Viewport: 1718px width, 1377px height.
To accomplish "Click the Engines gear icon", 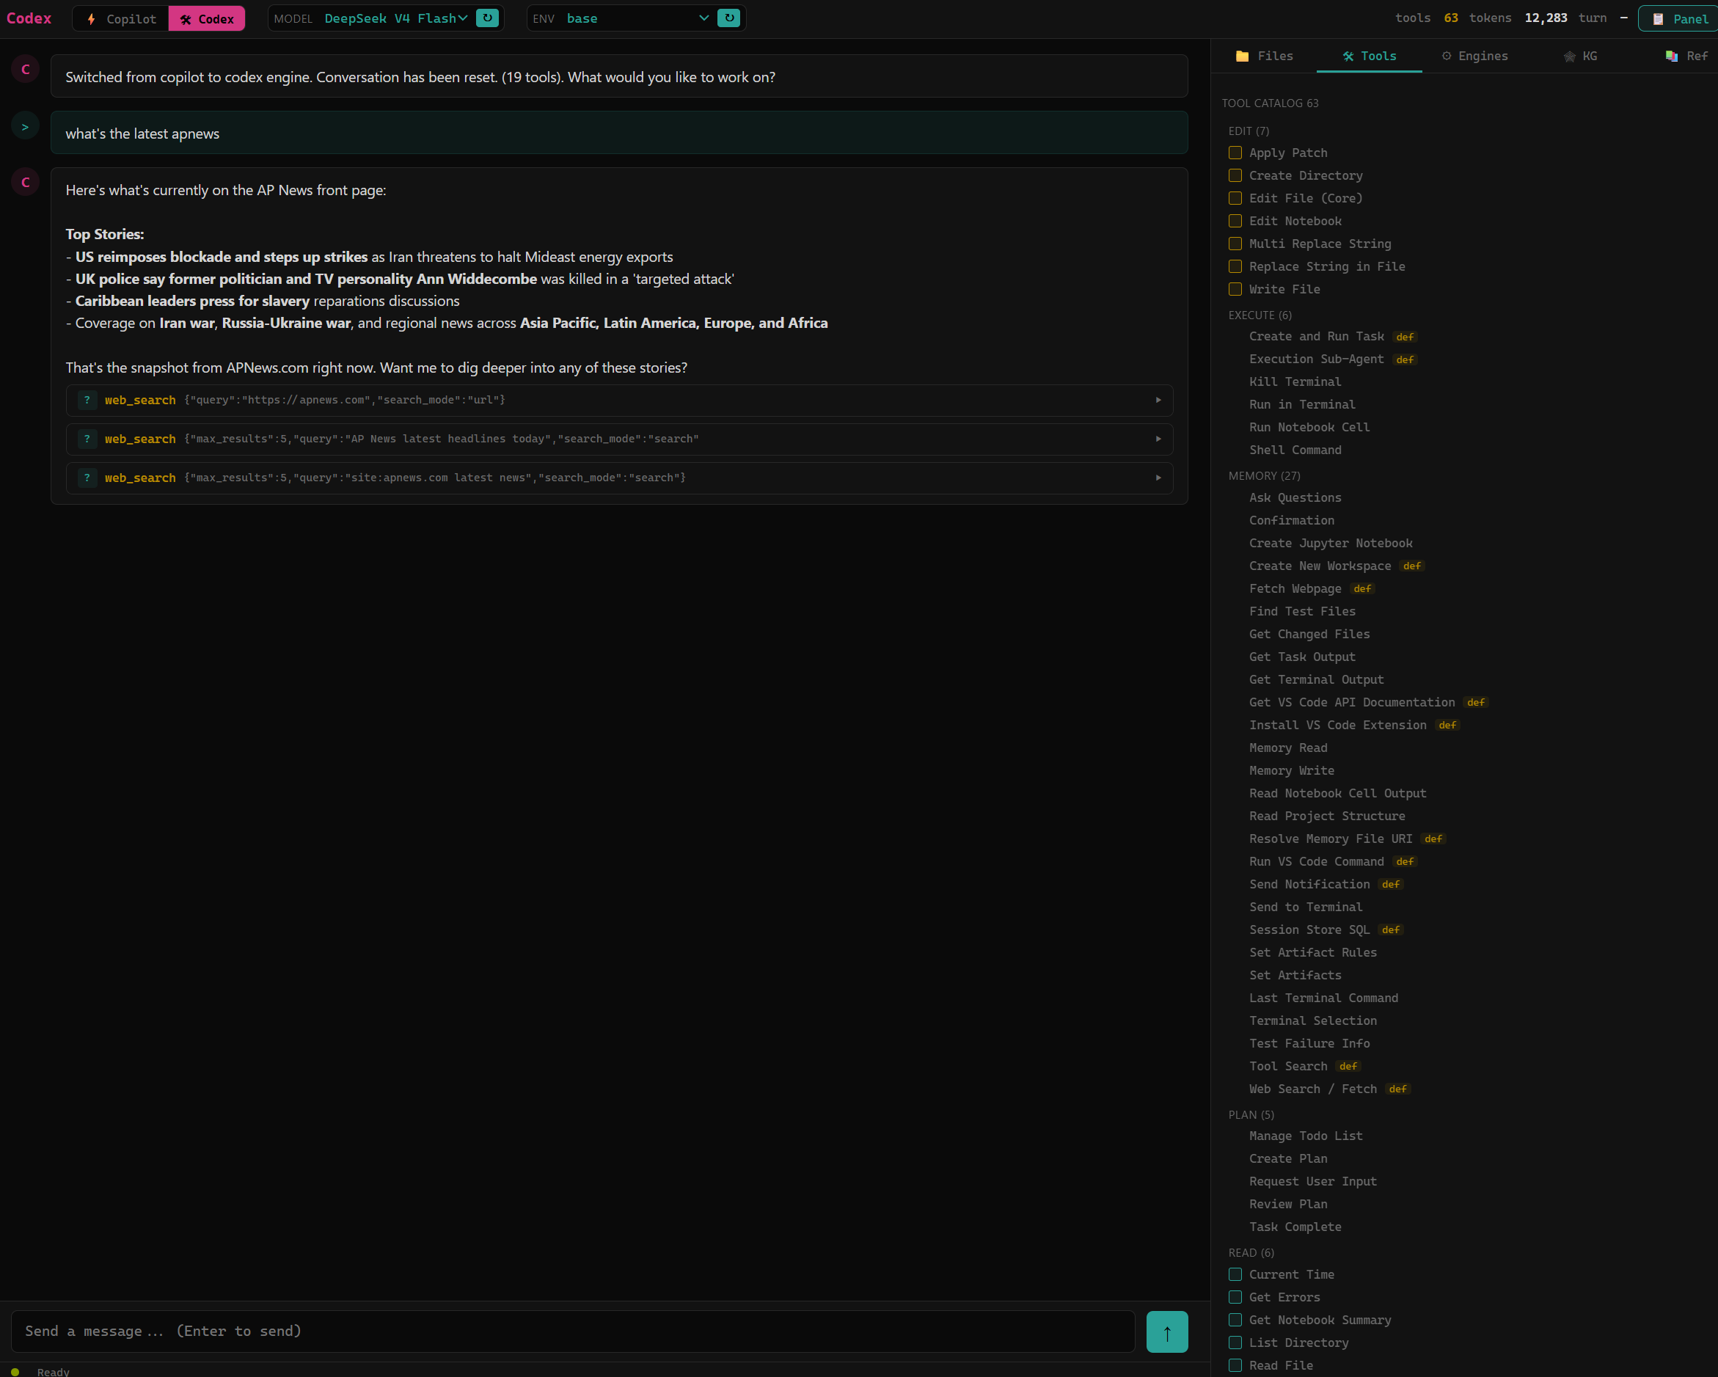I will [x=1447, y=56].
